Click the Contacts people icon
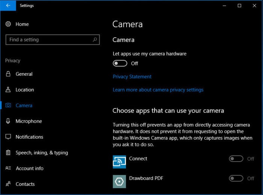The image size is (263, 195). tap(8, 184)
